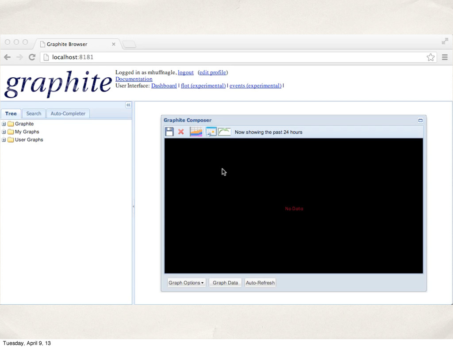Click the vertical splitter collapse handle between panels
This screenshot has height=348, width=453.
[x=133, y=206]
